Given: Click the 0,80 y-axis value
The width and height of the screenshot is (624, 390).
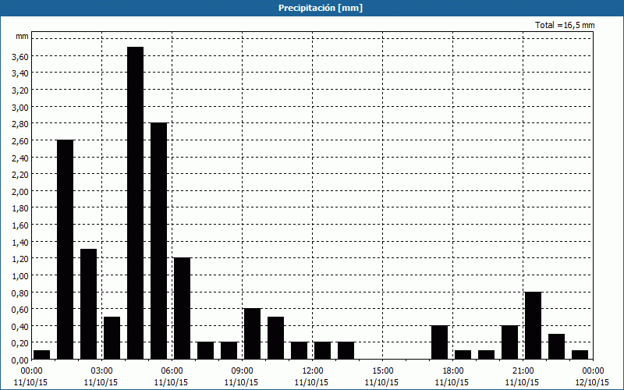Looking at the screenshot, I should point(20,293).
